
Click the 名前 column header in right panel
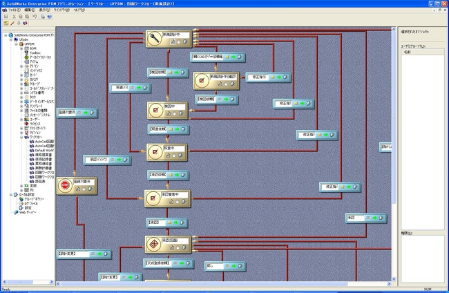pyautogui.click(x=423, y=52)
